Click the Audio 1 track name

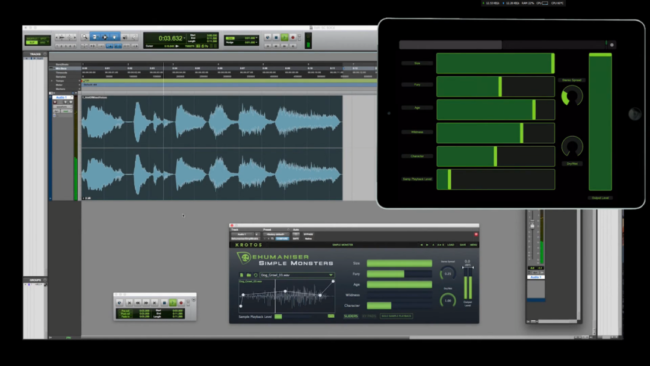pos(61,98)
